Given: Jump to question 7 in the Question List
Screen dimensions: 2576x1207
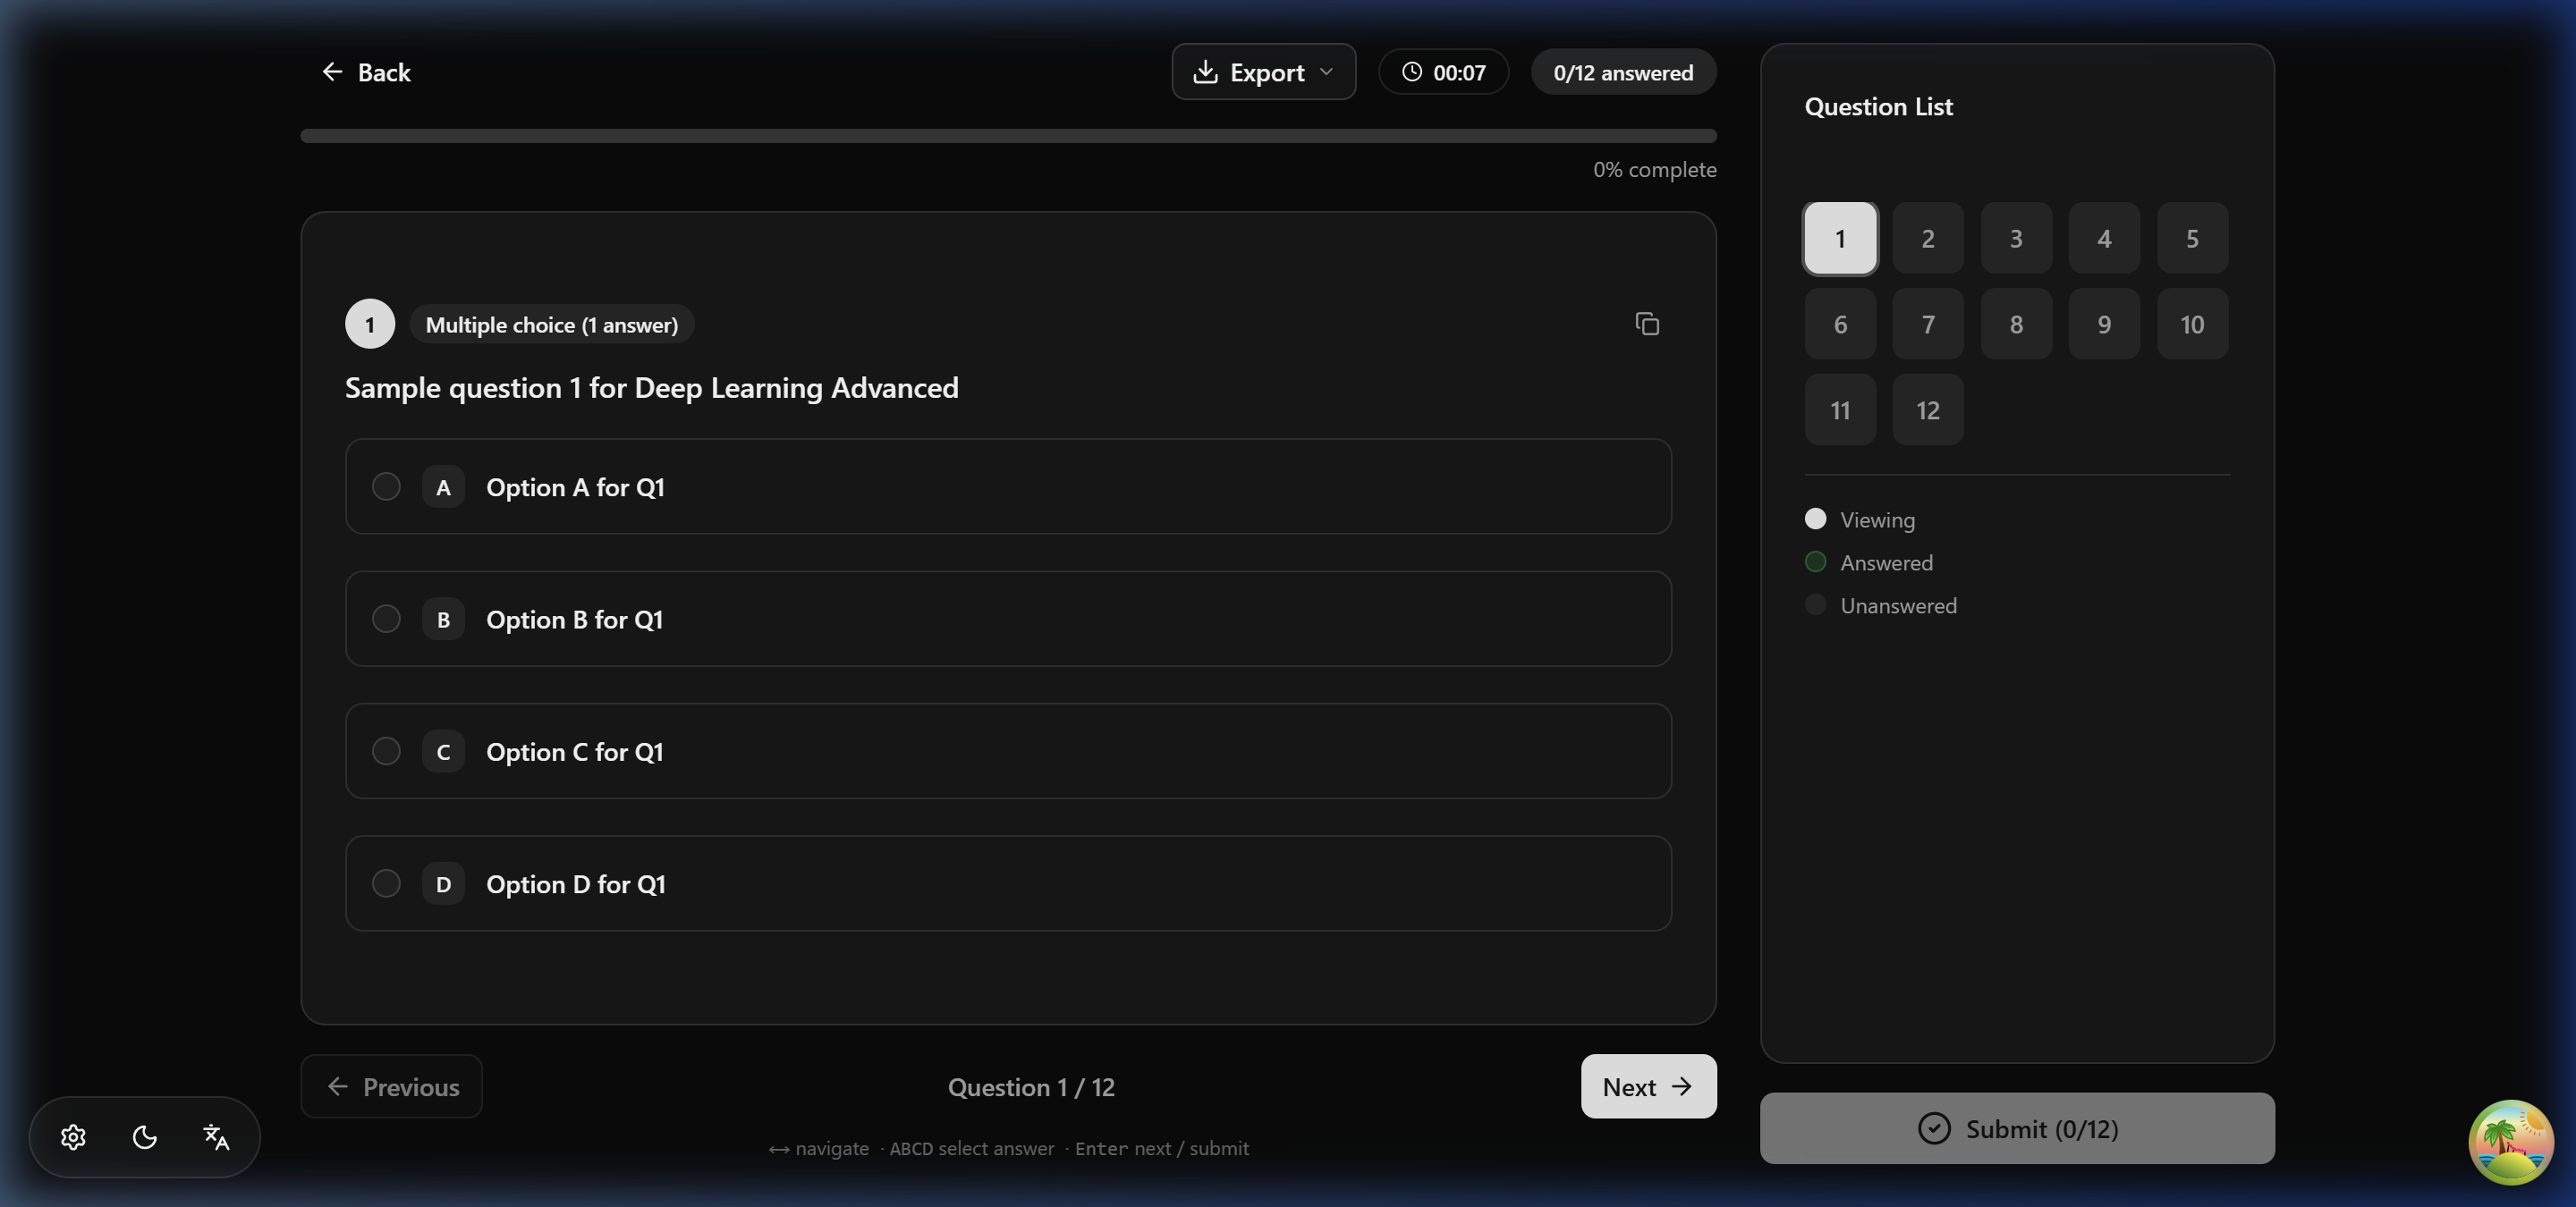Looking at the screenshot, I should [1928, 324].
